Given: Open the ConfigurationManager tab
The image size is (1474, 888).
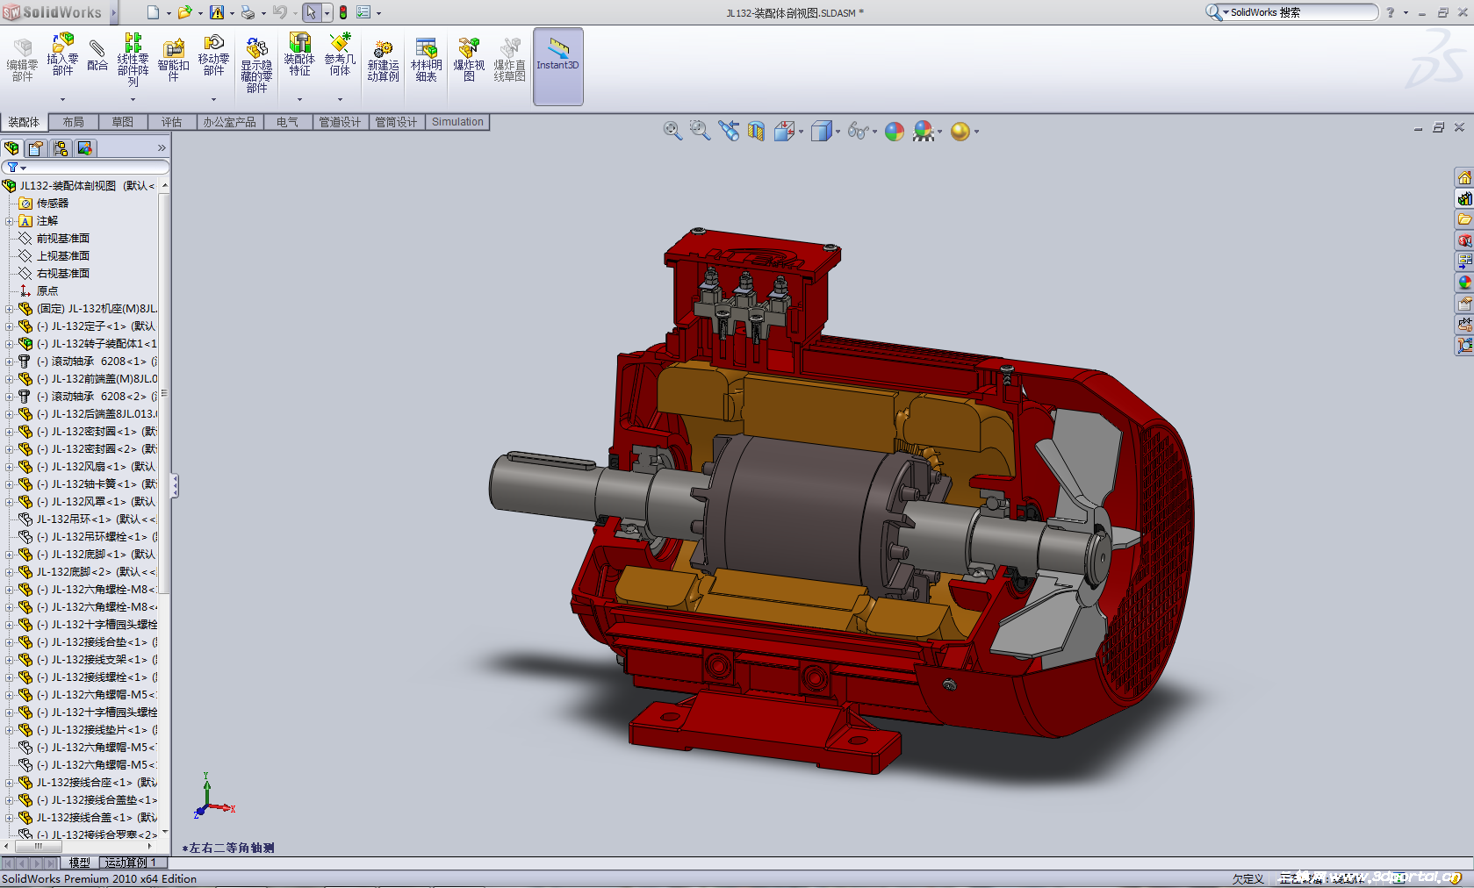Looking at the screenshot, I should pyautogui.click(x=61, y=148).
